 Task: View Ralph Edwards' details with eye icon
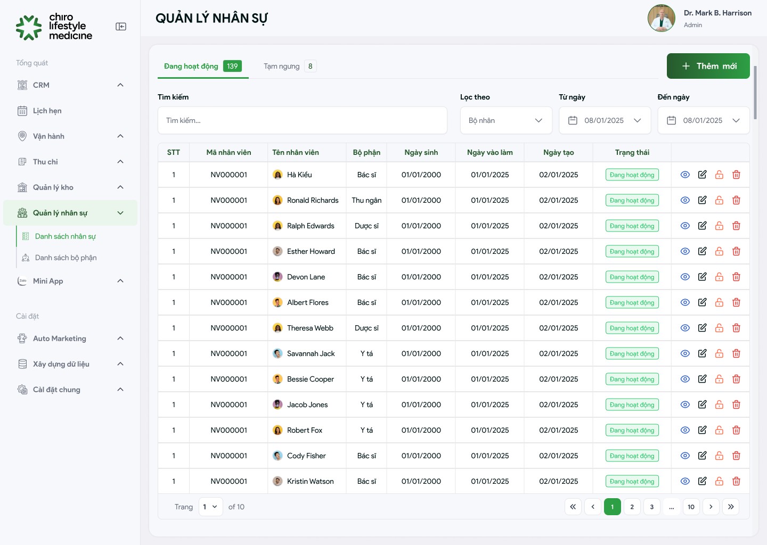tap(685, 226)
